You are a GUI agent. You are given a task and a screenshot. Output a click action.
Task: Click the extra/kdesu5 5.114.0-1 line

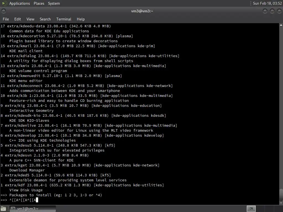[x=58, y=145]
